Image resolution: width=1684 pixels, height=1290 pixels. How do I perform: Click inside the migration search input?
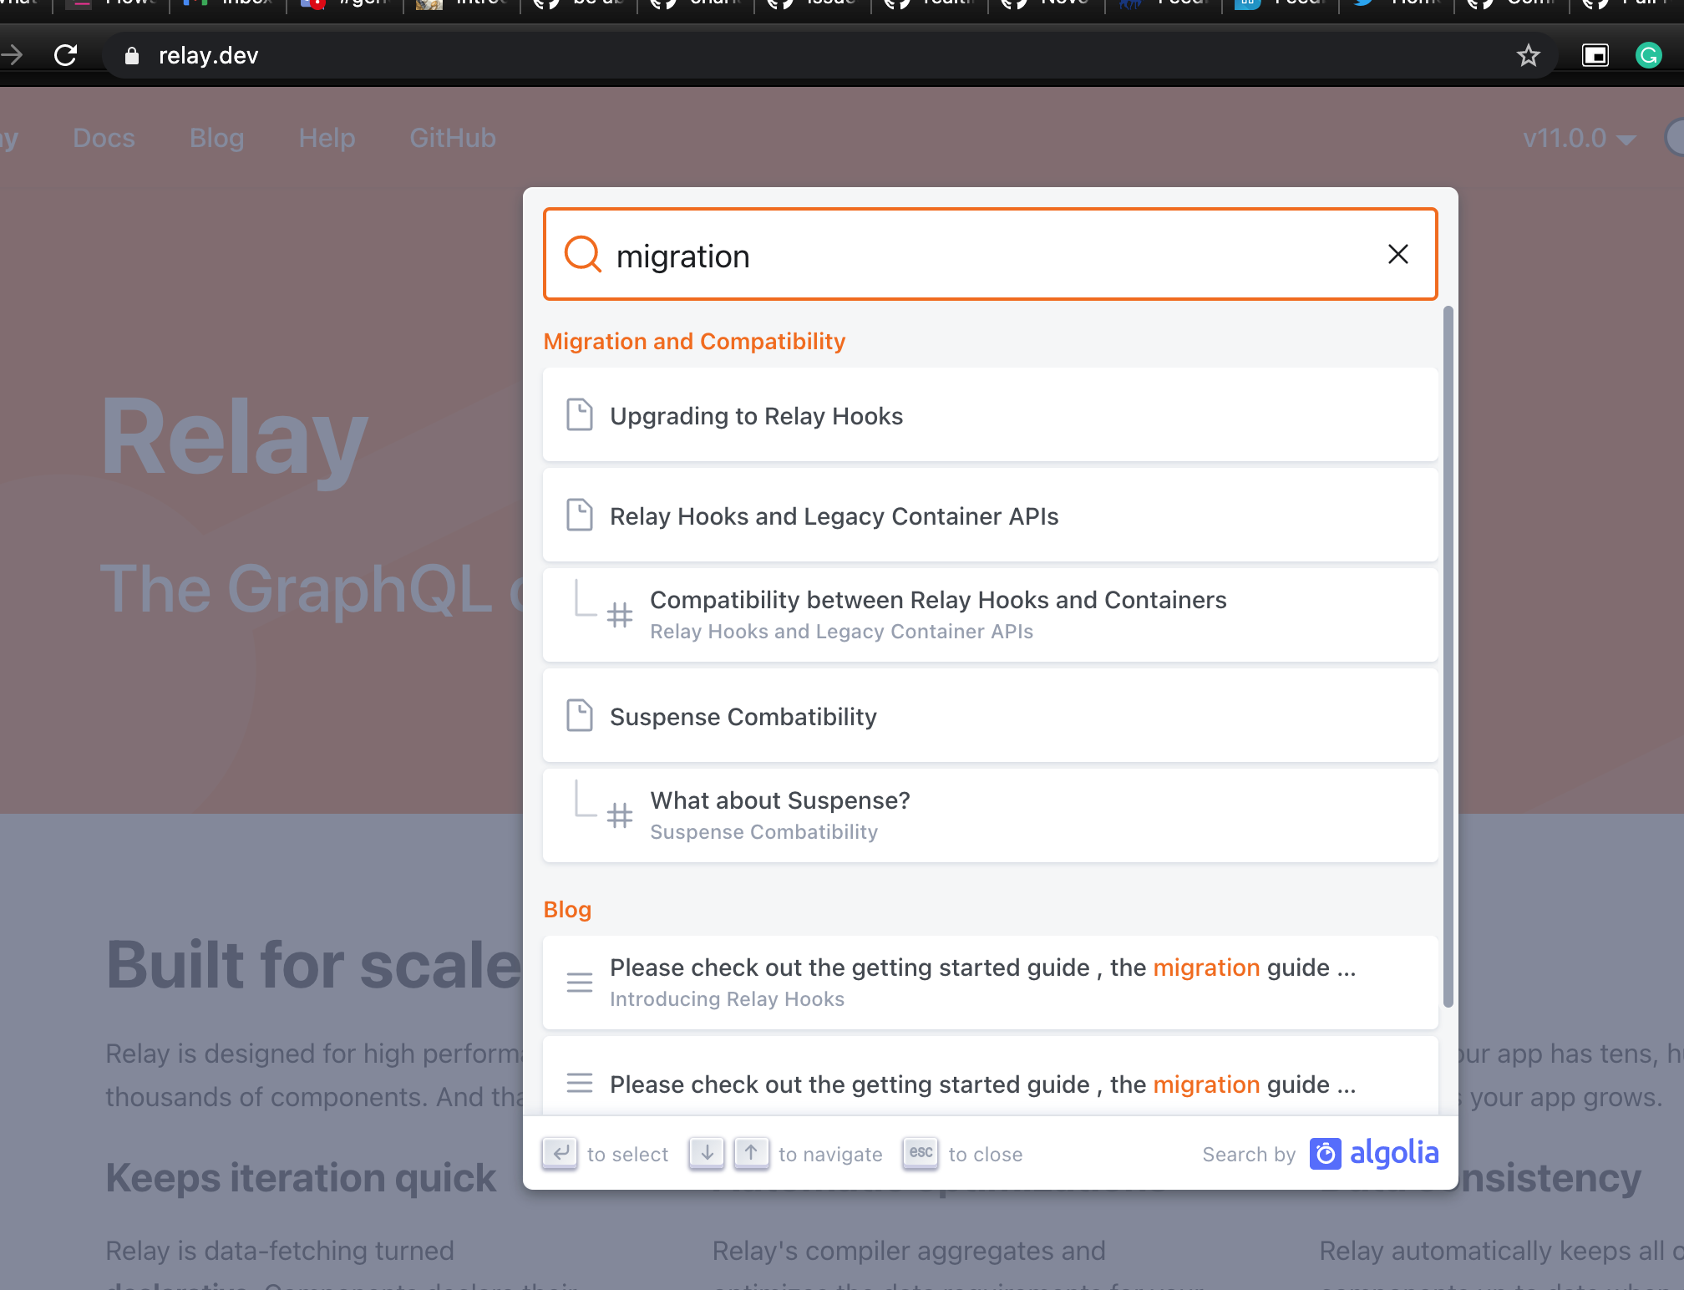(x=919, y=255)
